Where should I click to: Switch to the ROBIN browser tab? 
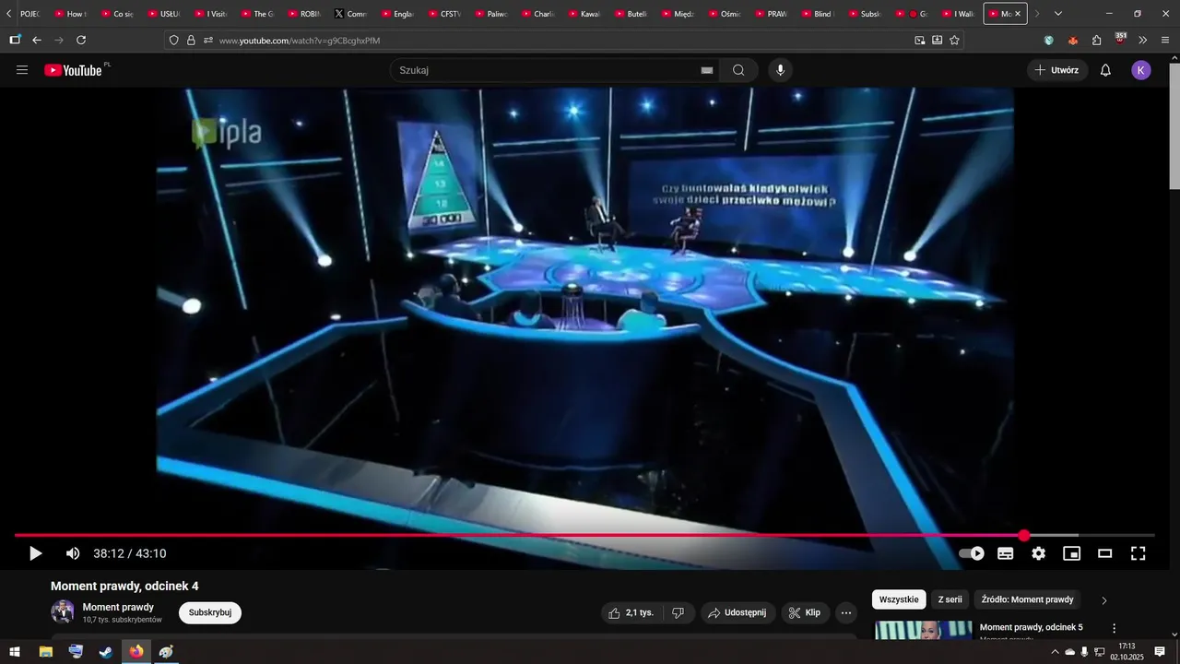304,14
